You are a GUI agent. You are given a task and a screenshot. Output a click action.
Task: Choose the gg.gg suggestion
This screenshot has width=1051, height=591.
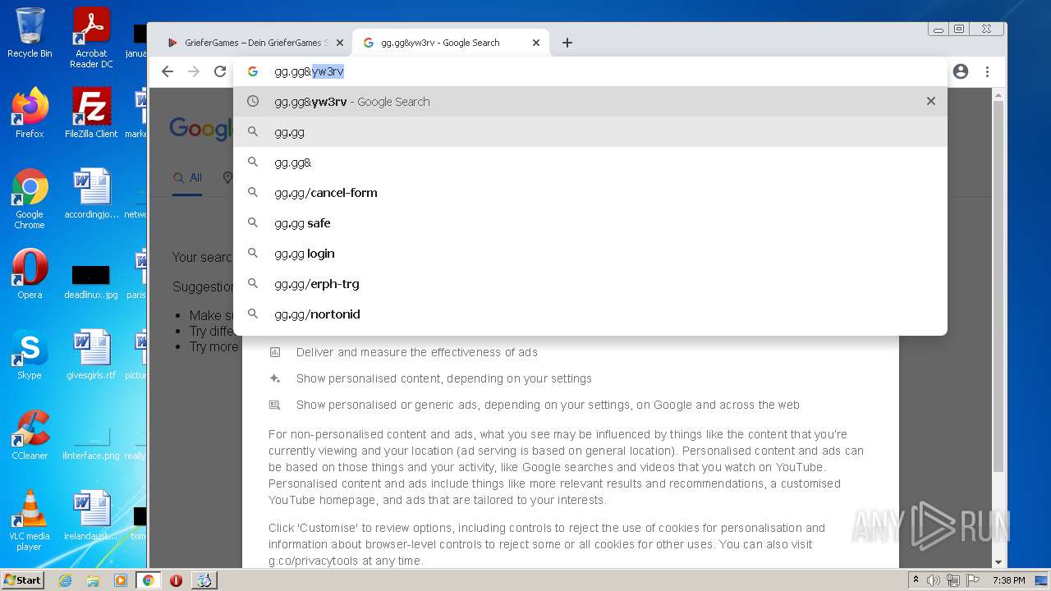click(590, 132)
